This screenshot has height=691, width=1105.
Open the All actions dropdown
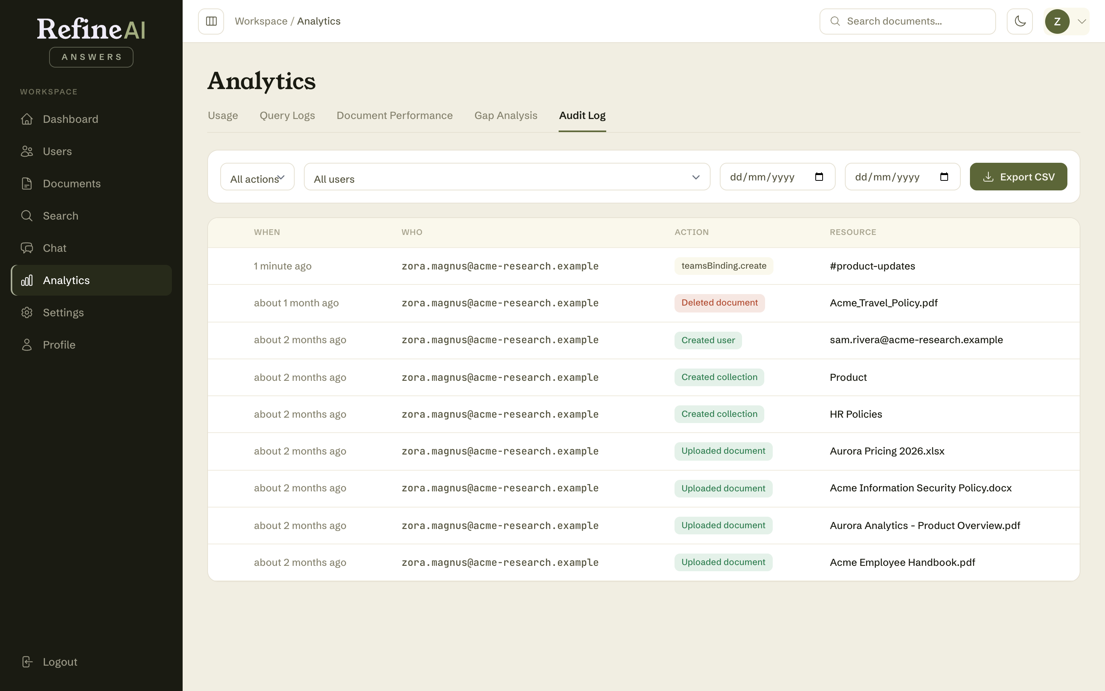(257, 177)
